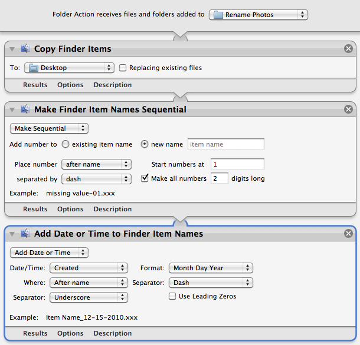Click the item name text field
Image resolution: width=360 pixels, height=345 pixels.
pyautogui.click(x=226, y=144)
